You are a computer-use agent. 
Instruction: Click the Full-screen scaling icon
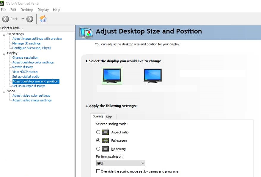pos(105,141)
